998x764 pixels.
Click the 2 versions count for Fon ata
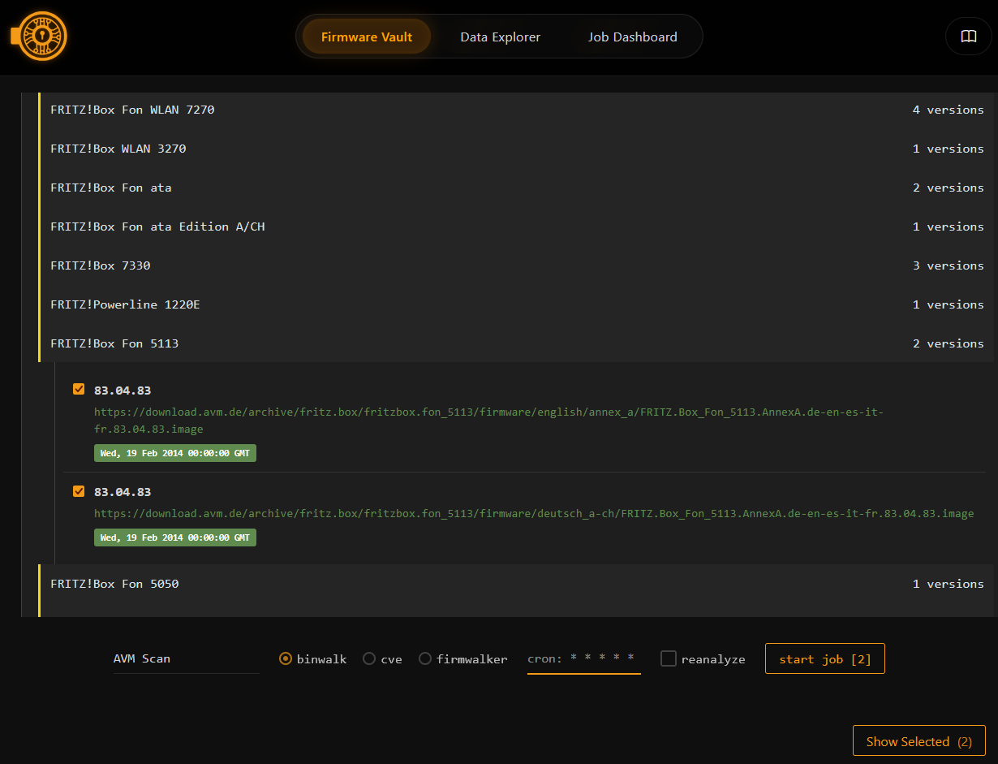click(x=948, y=188)
